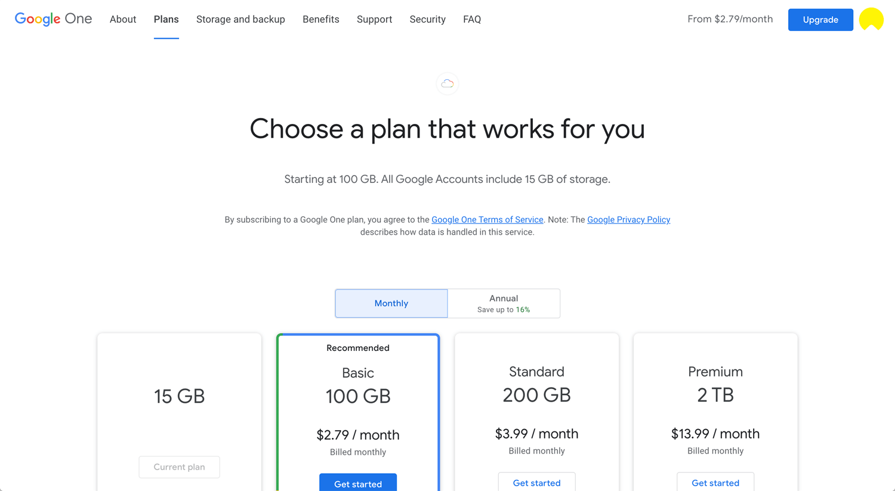
Task: Click the '15 GB' plan title
Action: coord(179,396)
